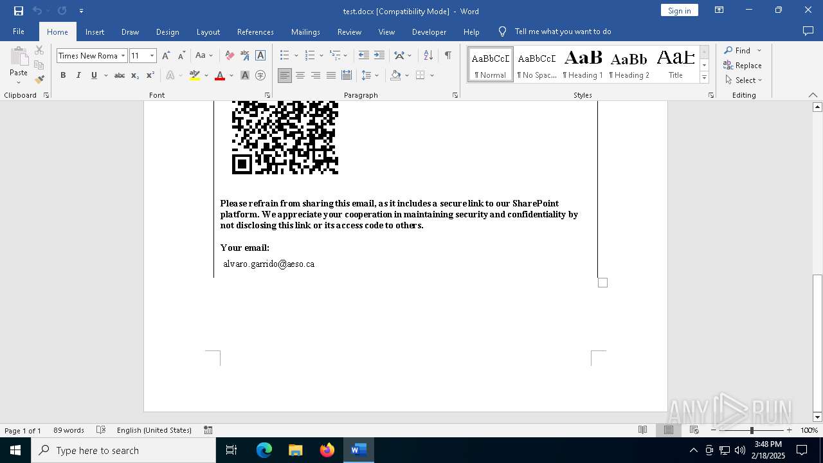Screen dimensions: 823x463
Task: Toggle underline formatting
Action: pyautogui.click(x=94, y=75)
